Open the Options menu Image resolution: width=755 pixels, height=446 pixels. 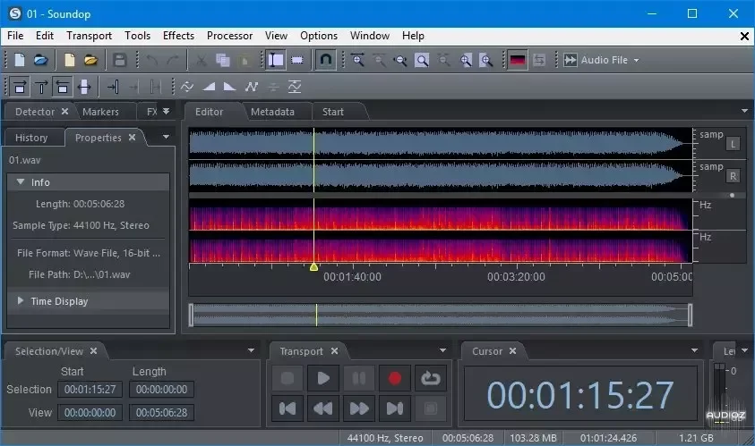pos(319,36)
